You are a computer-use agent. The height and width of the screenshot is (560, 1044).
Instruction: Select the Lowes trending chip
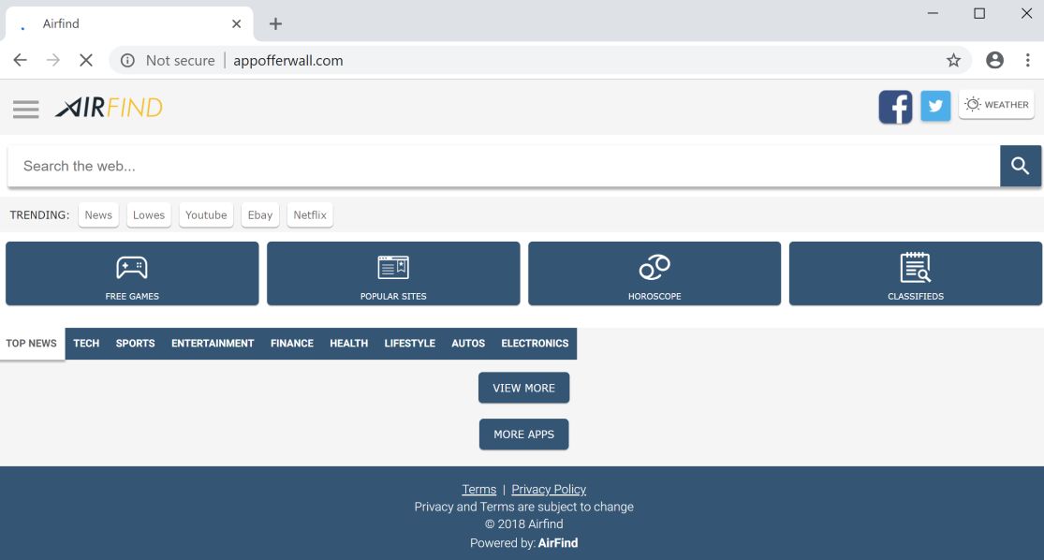149,215
